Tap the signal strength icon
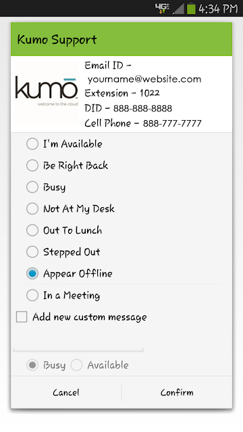Viewport: 243px width, 432px height. [178, 9]
